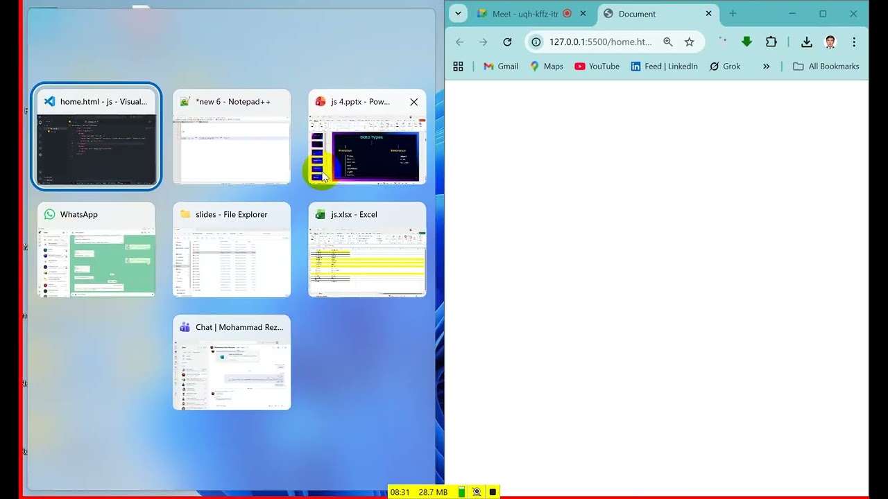Viewport: 888px width, 499px height.
Task: Click the green level indicator in recorder bar
Action: [461, 492]
